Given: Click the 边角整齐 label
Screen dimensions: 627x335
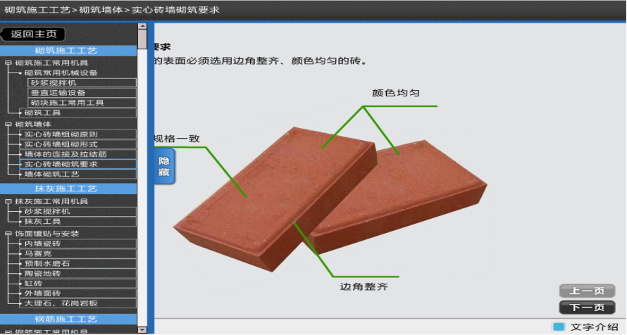Looking at the screenshot, I should coord(364,286).
